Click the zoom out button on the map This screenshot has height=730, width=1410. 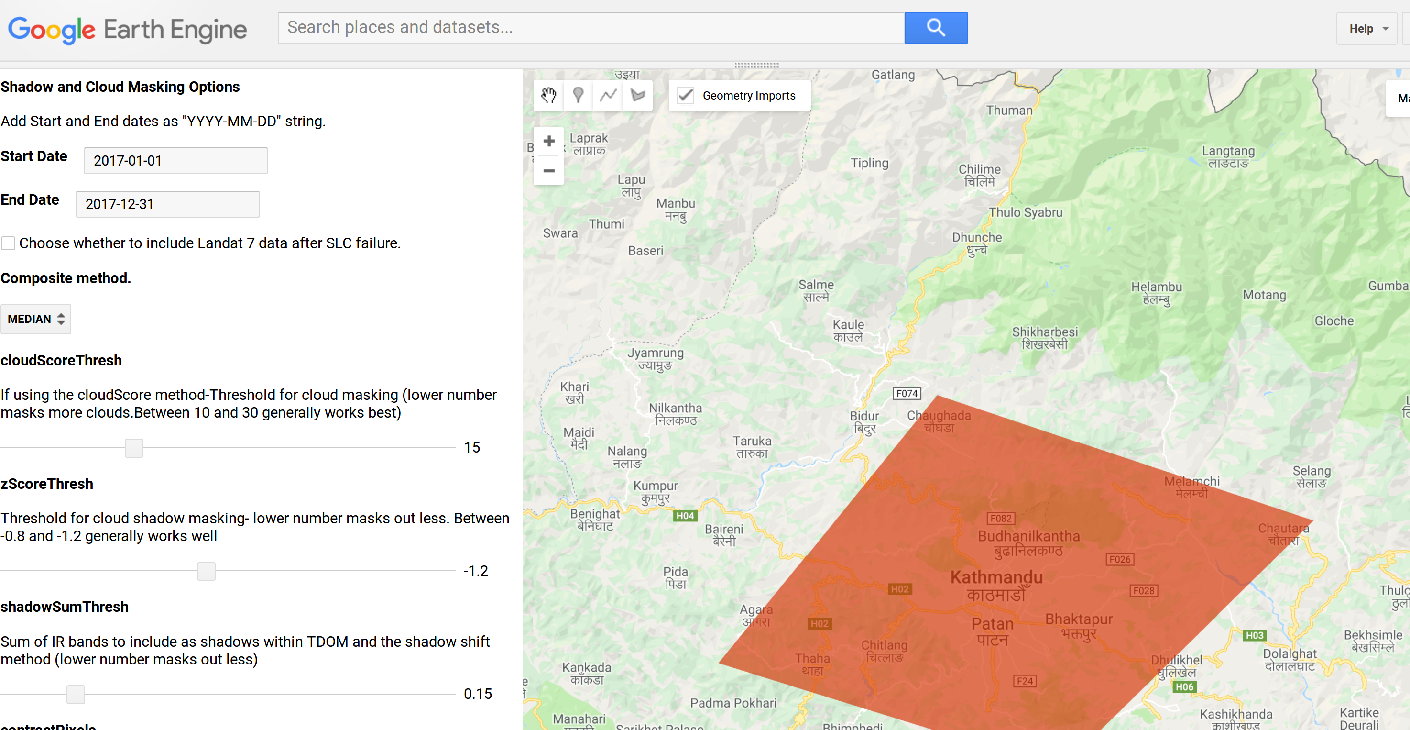(548, 171)
